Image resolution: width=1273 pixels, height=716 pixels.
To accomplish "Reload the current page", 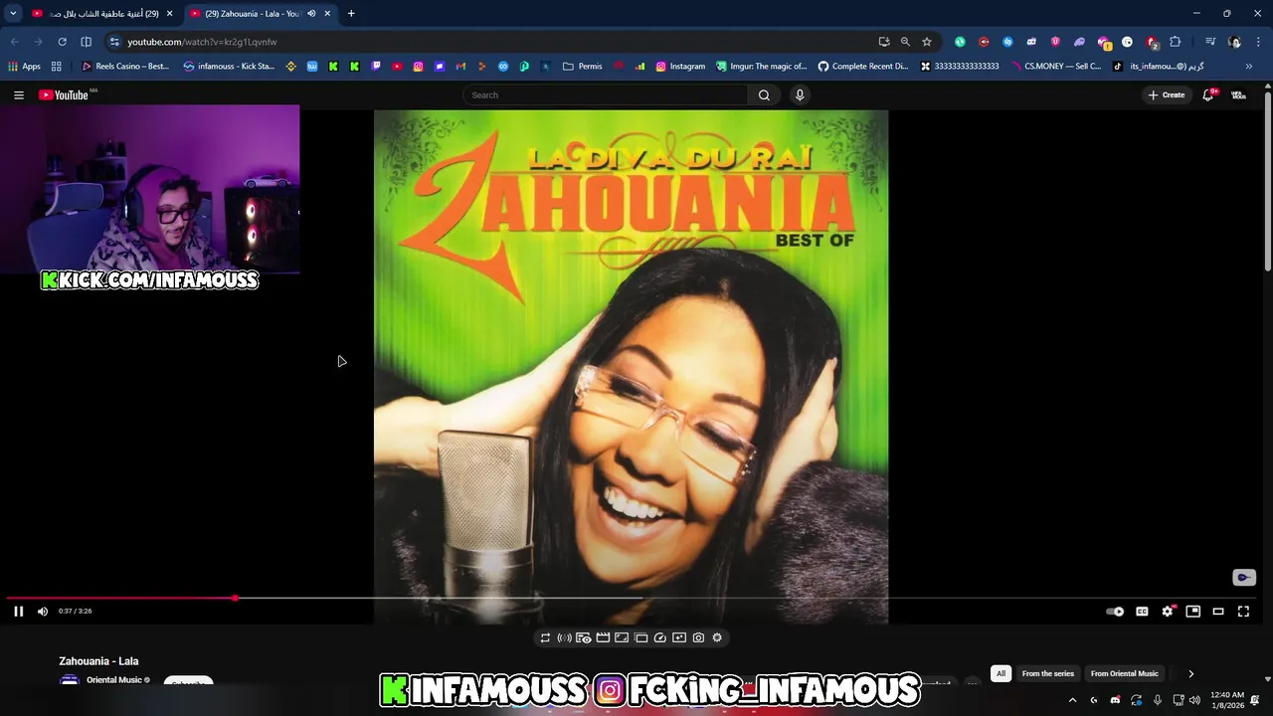I will pos(62,42).
